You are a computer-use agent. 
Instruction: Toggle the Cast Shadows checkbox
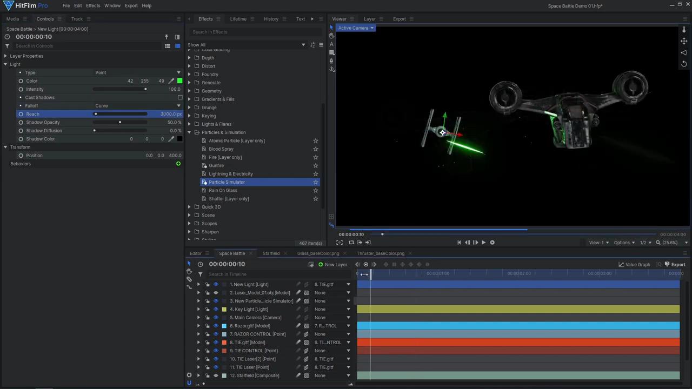pyautogui.click(x=180, y=98)
